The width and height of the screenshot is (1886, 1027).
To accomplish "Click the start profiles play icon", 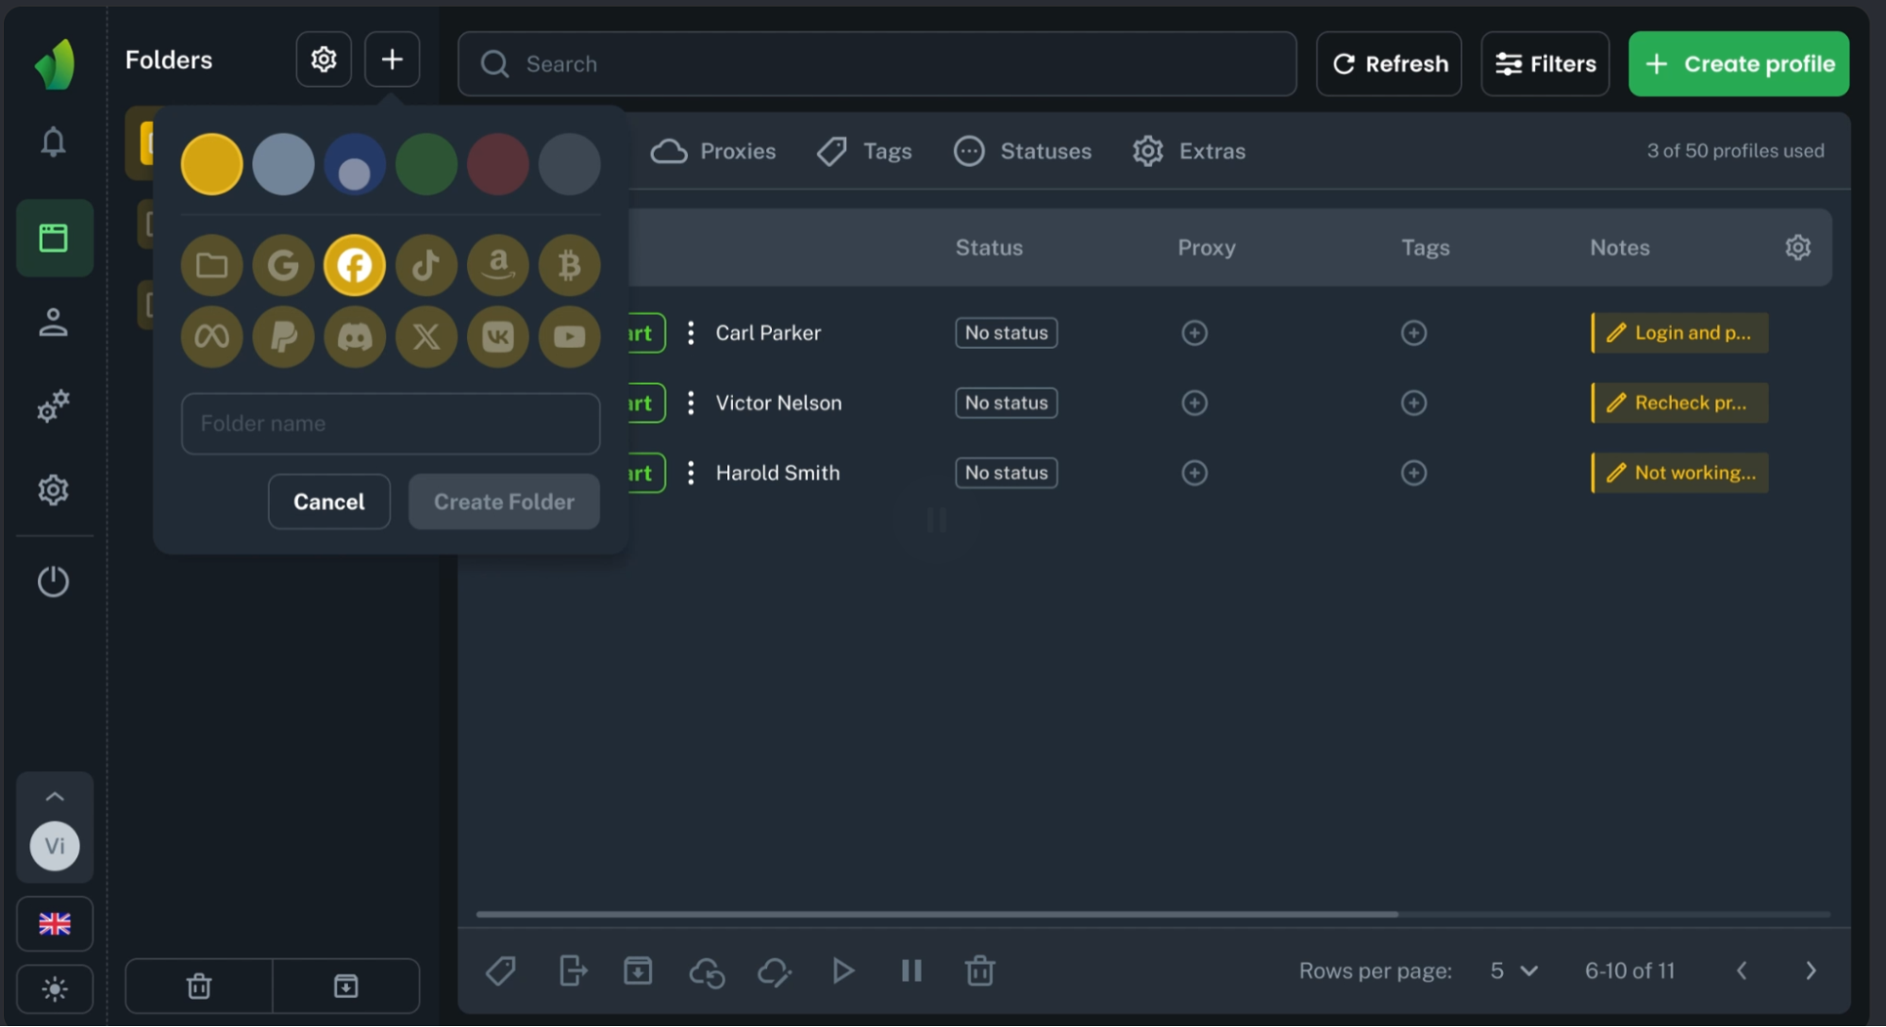I will (843, 970).
